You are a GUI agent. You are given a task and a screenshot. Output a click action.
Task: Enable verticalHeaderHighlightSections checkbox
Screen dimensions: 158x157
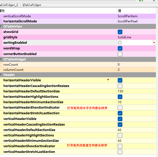pos(120,135)
